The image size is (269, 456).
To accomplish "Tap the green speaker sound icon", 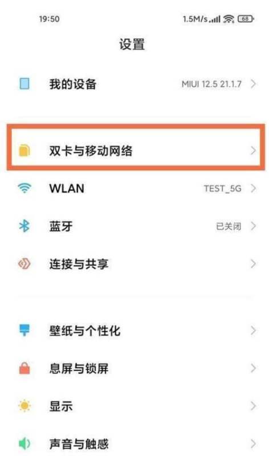I will point(25,443).
